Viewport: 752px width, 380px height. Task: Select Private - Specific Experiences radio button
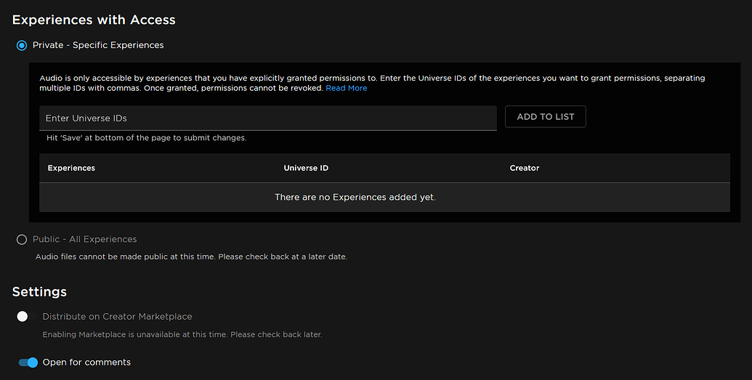tap(22, 45)
